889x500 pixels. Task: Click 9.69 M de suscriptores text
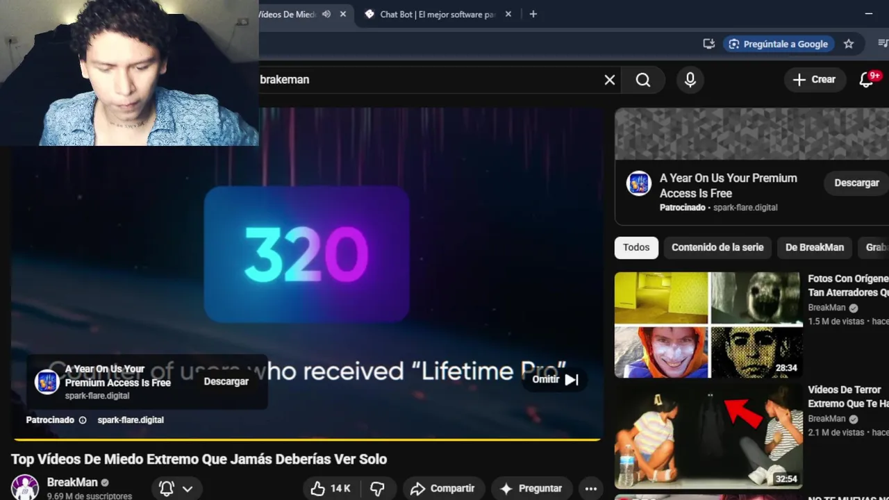click(90, 496)
